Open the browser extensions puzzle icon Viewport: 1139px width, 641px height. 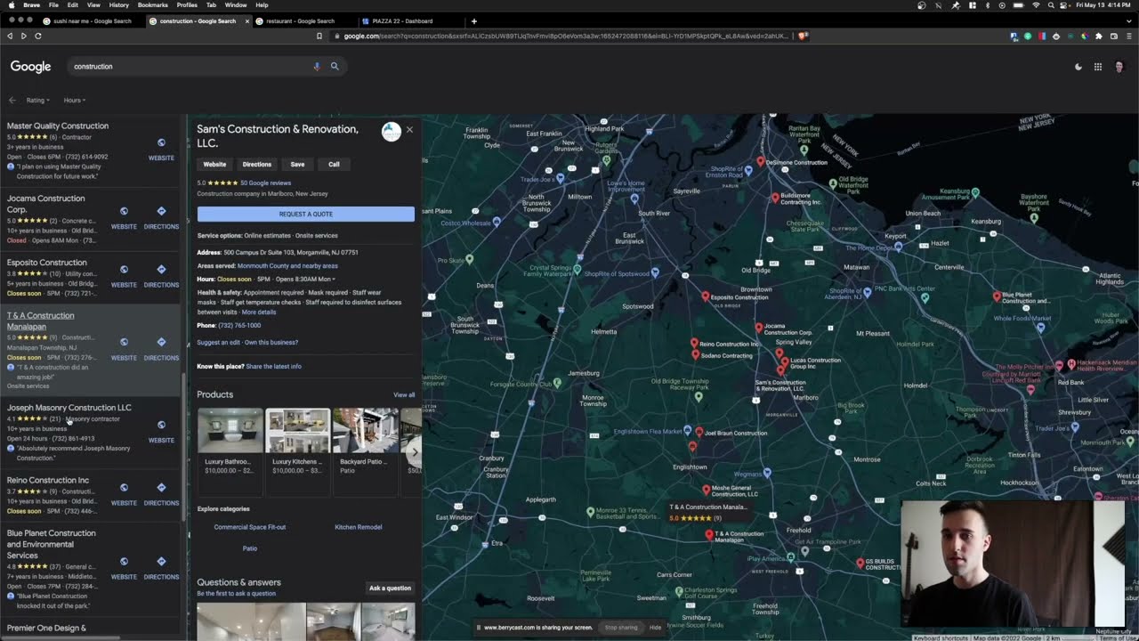[1099, 36]
